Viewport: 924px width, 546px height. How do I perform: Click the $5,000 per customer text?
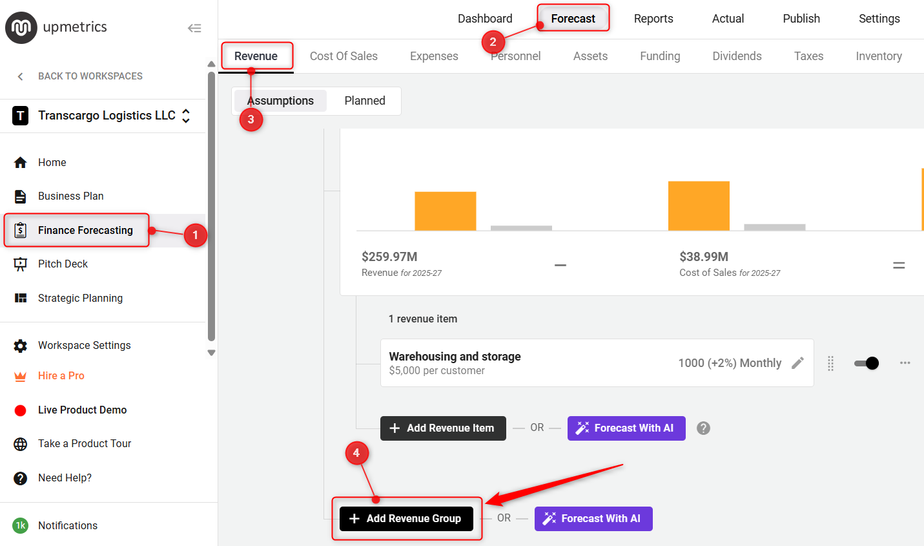436,371
